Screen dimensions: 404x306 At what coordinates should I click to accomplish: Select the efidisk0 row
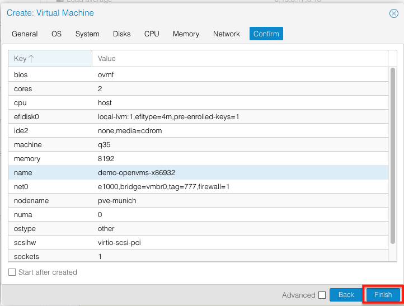198,117
